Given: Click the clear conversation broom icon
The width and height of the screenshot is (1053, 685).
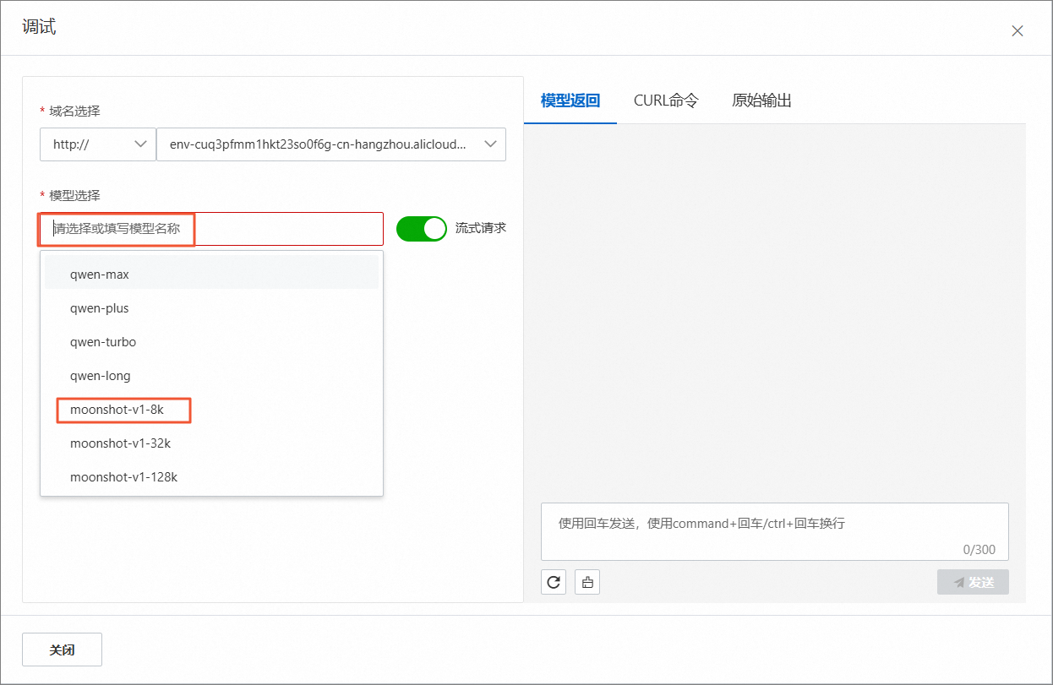Looking at the screenshot, I should [x=587, y=582].
